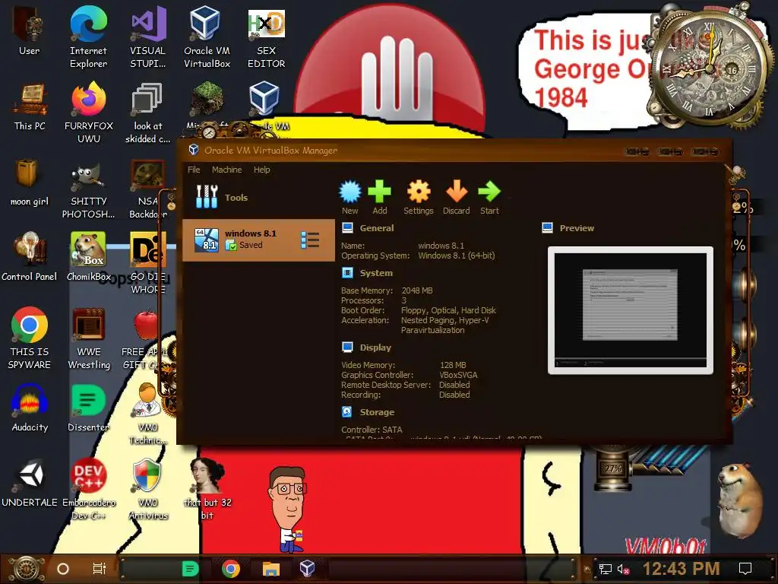Image resolution: width=778 pixels, height=584 pixels.
Task: Open the Dissenter desktop icon
Action: tap(88, 408)
